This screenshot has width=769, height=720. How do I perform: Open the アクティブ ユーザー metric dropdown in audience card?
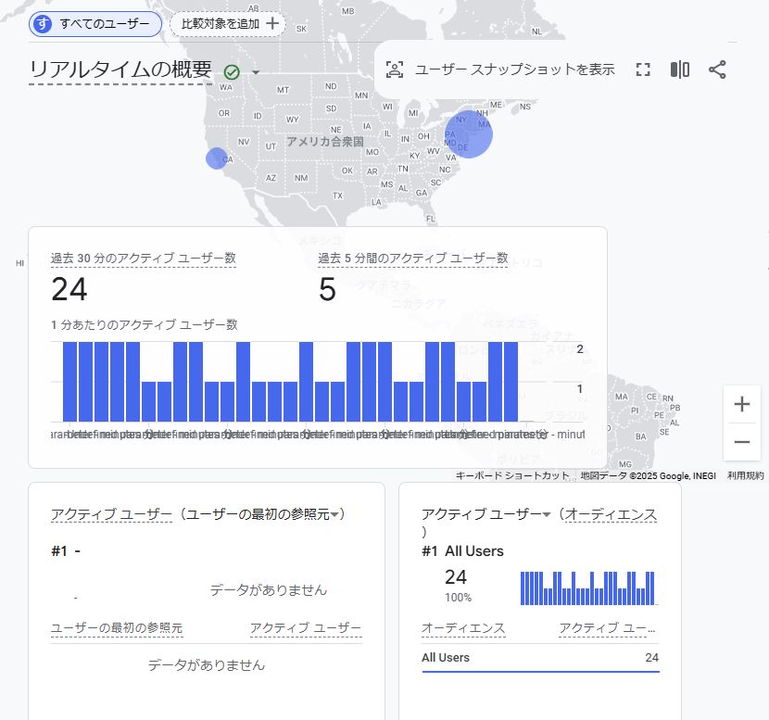tap(547, 514)
